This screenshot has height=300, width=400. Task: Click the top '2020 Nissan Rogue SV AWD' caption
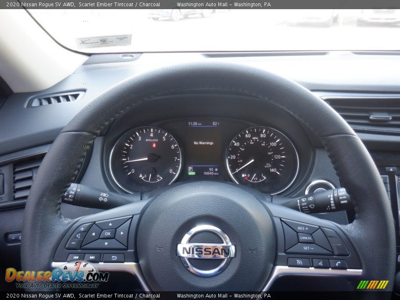pos(40,4)
